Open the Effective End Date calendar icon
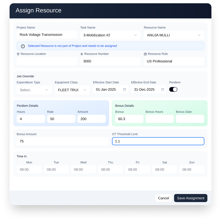 point(163,90)
